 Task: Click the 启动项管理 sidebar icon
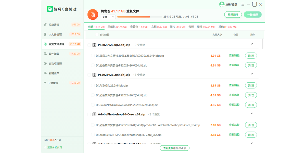point(45,63)
